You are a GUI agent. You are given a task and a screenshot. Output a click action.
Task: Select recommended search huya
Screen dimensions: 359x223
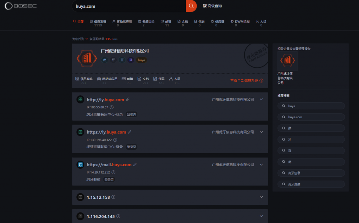click(311, 106)
